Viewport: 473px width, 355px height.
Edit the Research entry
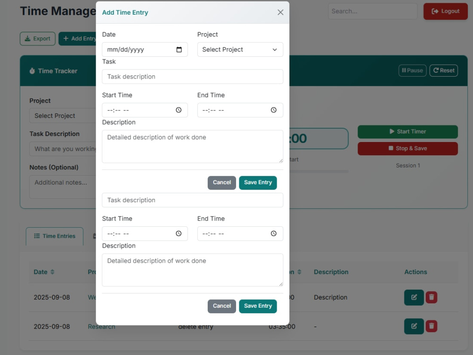414,326
